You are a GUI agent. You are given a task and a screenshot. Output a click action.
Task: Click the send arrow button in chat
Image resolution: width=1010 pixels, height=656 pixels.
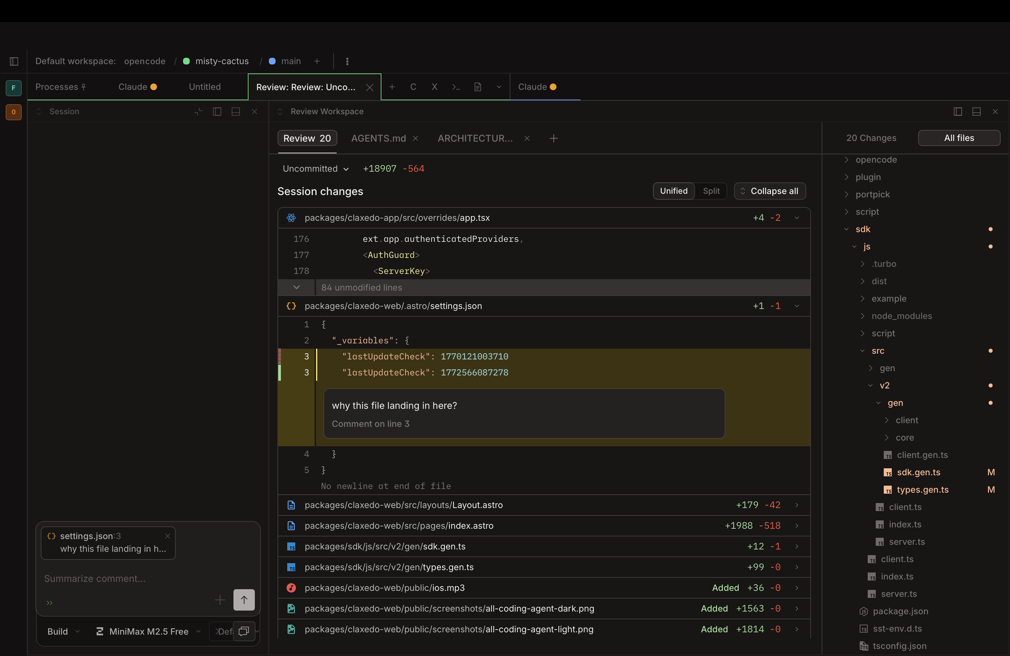tap(243, 600)
